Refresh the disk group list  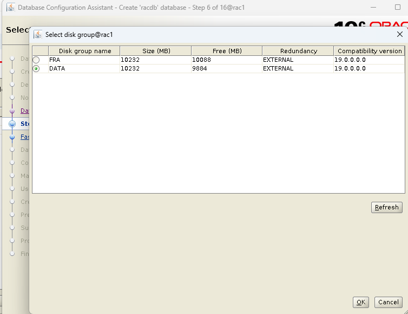point(387,207)
